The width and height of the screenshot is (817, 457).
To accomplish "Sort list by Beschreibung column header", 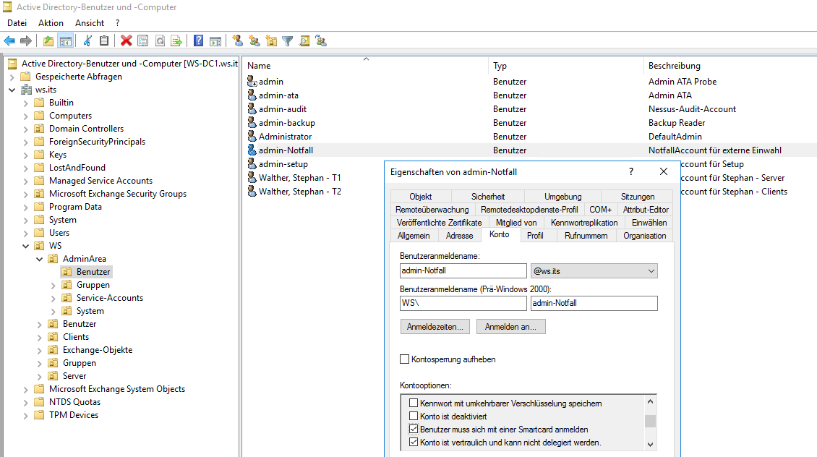I will tap(730, 66).
